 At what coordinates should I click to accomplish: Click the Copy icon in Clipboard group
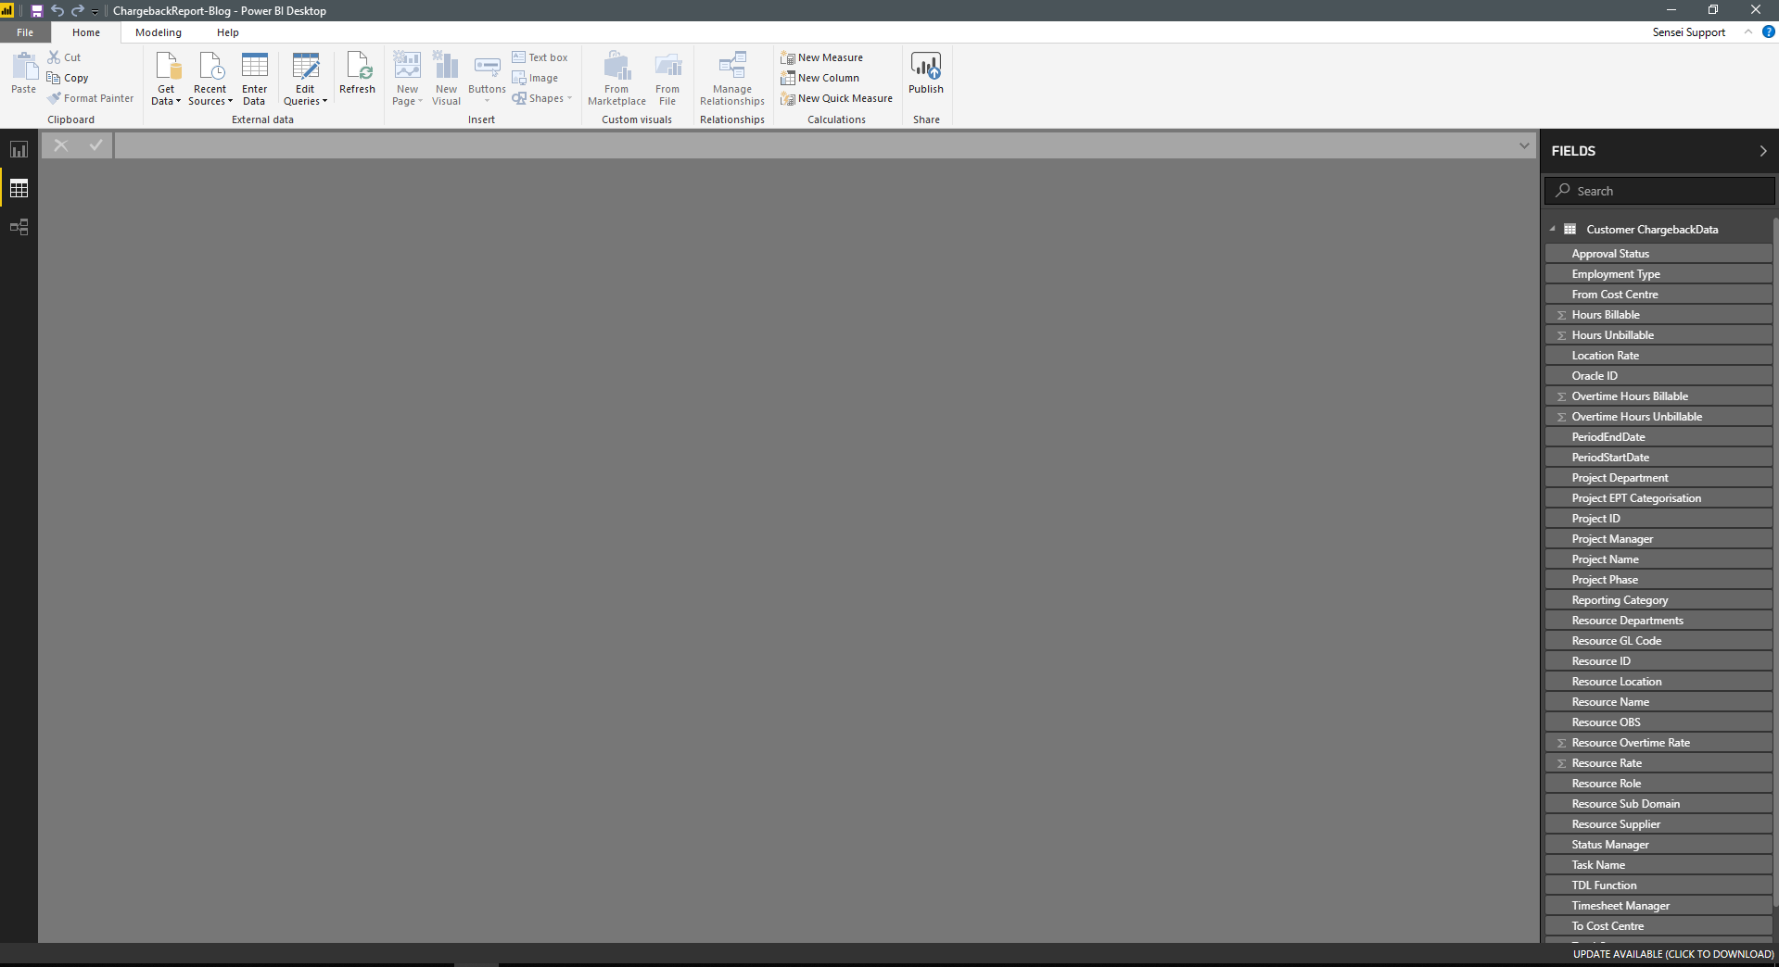tap(54, 78)
